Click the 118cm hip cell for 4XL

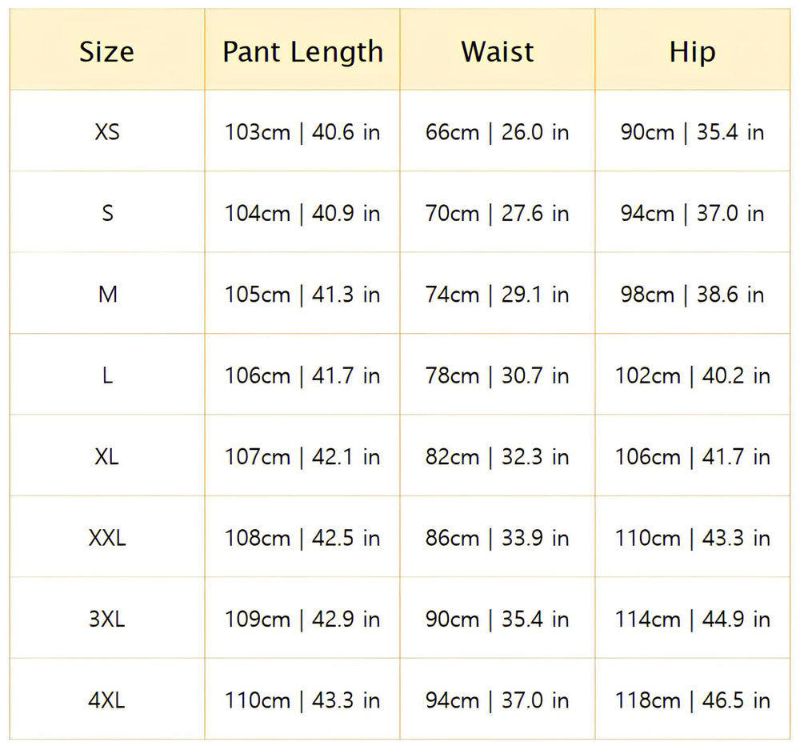tap(692, 700)
